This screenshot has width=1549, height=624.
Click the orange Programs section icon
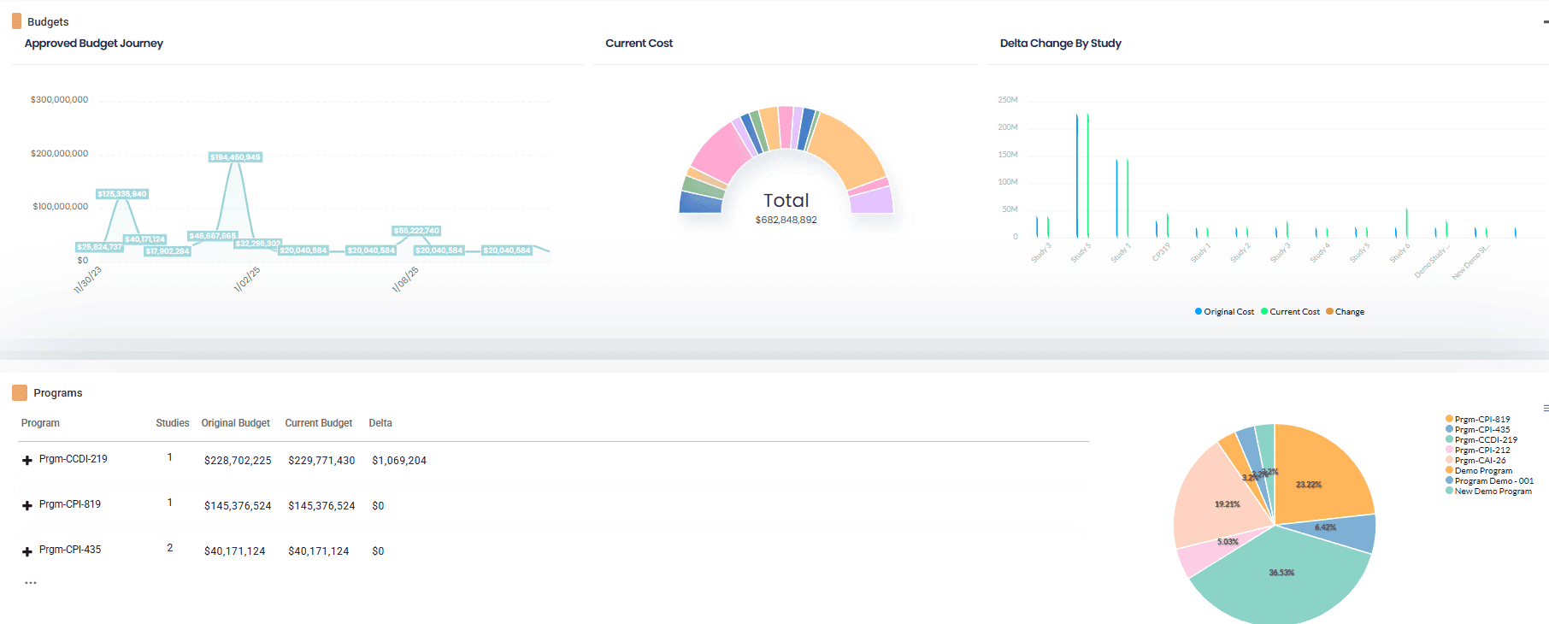20,392
